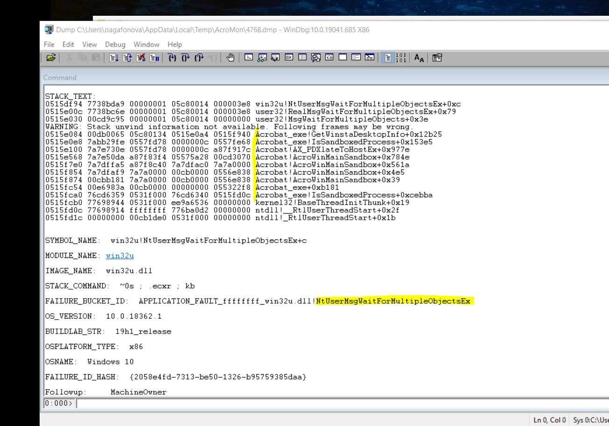
Task: Open the File menu
Action: pyautogui.click(x=49, y=44)
